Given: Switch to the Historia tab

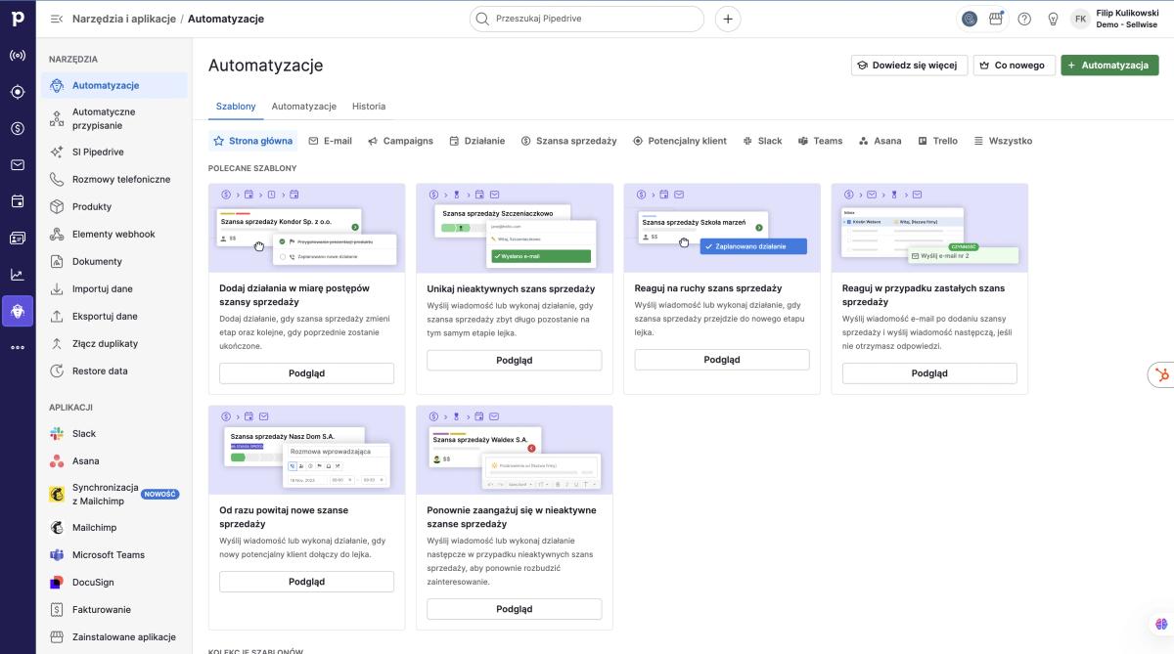Looking at the screenshot, I should [369, 106].
